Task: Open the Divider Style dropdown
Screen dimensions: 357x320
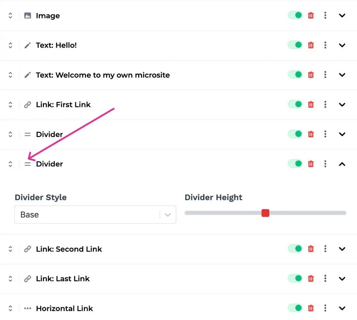Action: tap(95, 215)
